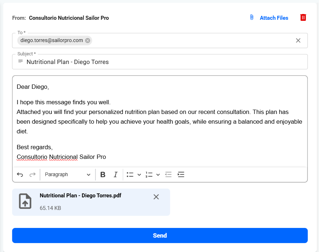Expand numbered list style options
The image size is (319, 252).
point(158,175)
